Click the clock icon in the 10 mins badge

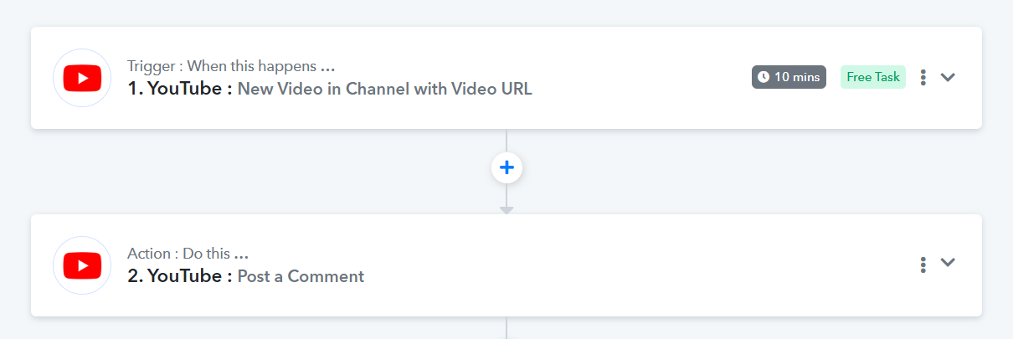click(x=763, y=77)
